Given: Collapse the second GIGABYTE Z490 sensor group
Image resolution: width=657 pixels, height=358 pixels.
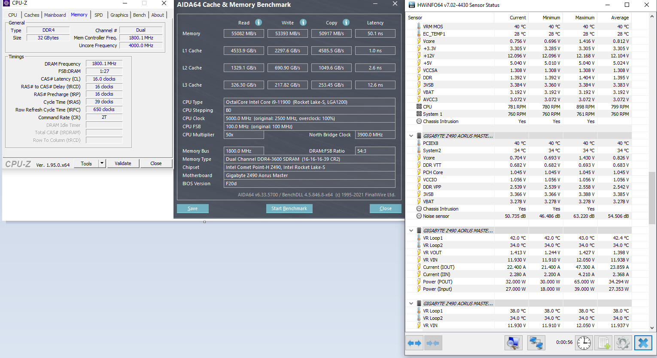Looking at the screenshot, I should [411, 231].
